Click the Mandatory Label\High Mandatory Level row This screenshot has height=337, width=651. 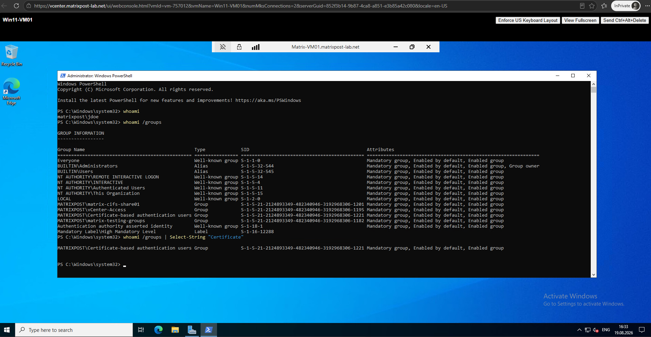[166, 232]
